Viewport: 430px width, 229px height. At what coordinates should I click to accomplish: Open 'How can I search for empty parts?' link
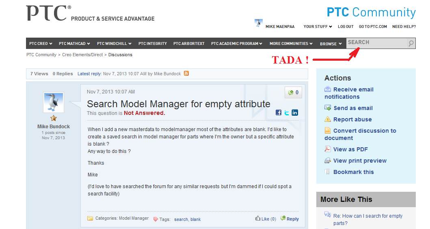[368, 219]
